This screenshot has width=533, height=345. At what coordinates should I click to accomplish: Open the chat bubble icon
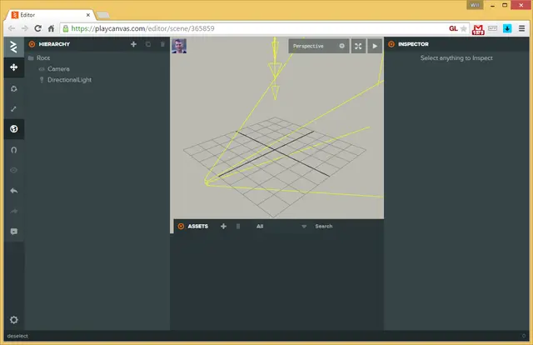coord(14,232)
